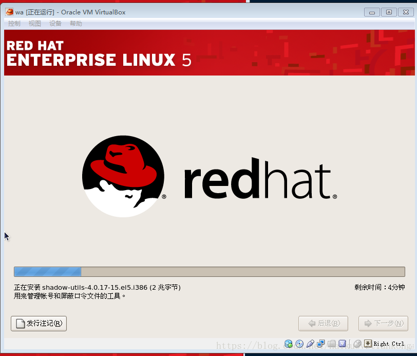
Task: Click the 用来管理帐号 package description text
Action: point(70,296)
